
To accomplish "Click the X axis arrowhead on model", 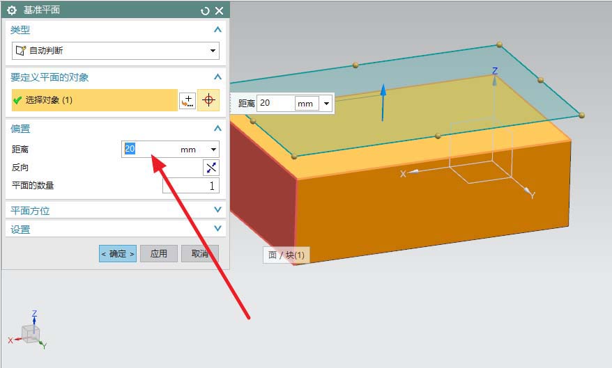I will point(414,171).
